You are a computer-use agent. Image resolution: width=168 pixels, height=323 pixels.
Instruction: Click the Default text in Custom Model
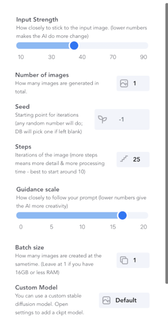tap(126, 300)
